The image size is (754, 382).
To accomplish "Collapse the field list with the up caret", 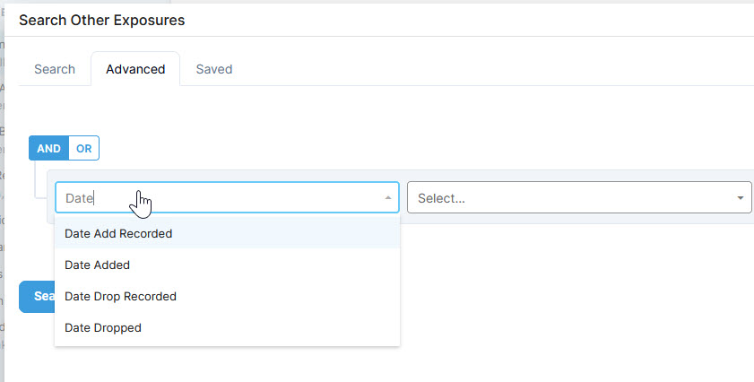I will (x=388, y=198).
